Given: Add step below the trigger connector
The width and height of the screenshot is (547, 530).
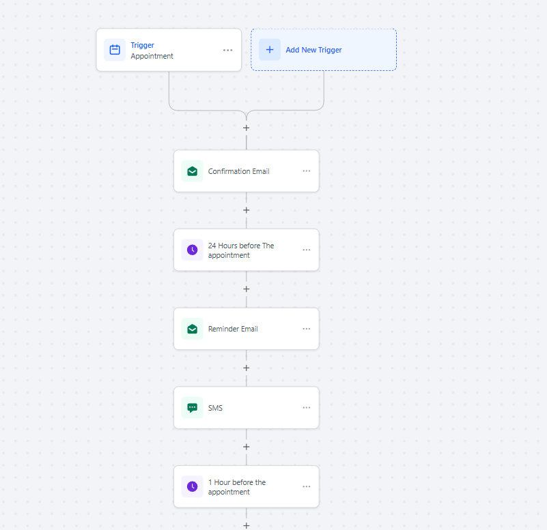Looking at the screenshot, I should pyautogui.click(x=247, y=128).
